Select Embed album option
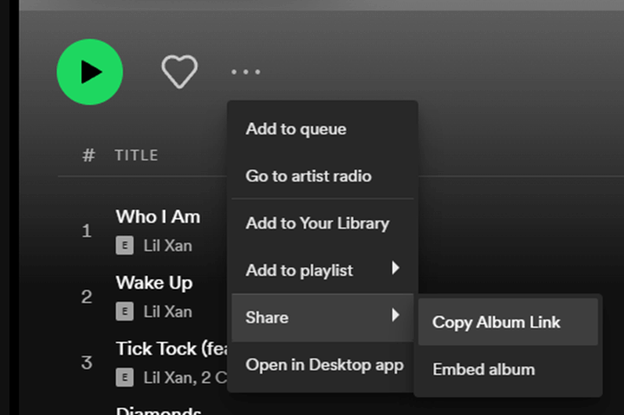This screenshot has width=624, height=415. point(484,369)
